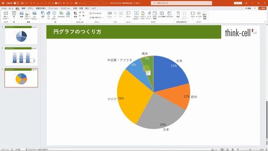Viewport: 268px width, 151px height.
Task: Click the 中近東・アフリカ chart label
Action: pyautogui.click(x=120, y=60)
